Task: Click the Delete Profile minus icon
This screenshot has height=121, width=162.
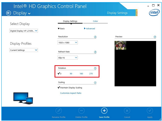Action: pyautogui.click(x=82, y=111)
